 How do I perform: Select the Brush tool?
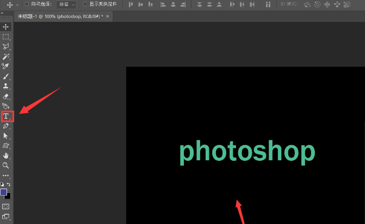(5, 76)
